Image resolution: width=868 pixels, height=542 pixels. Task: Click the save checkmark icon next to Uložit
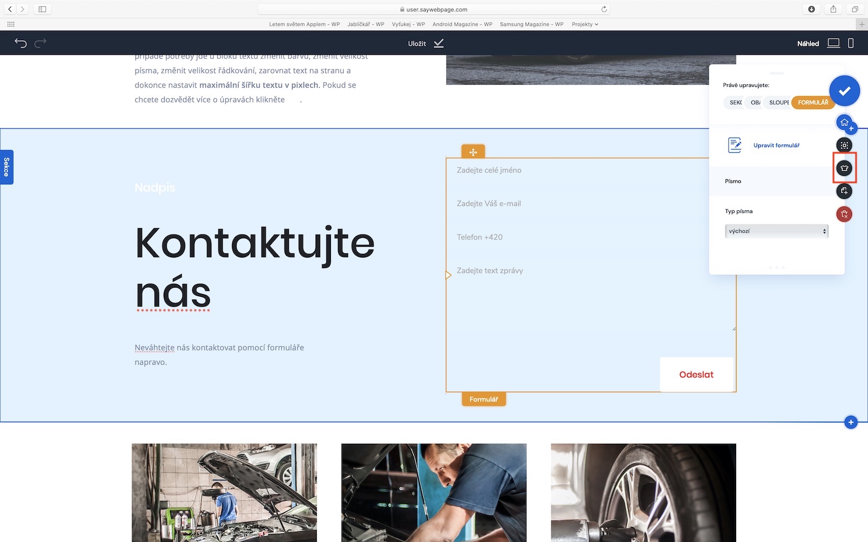[x=439, y=43]
